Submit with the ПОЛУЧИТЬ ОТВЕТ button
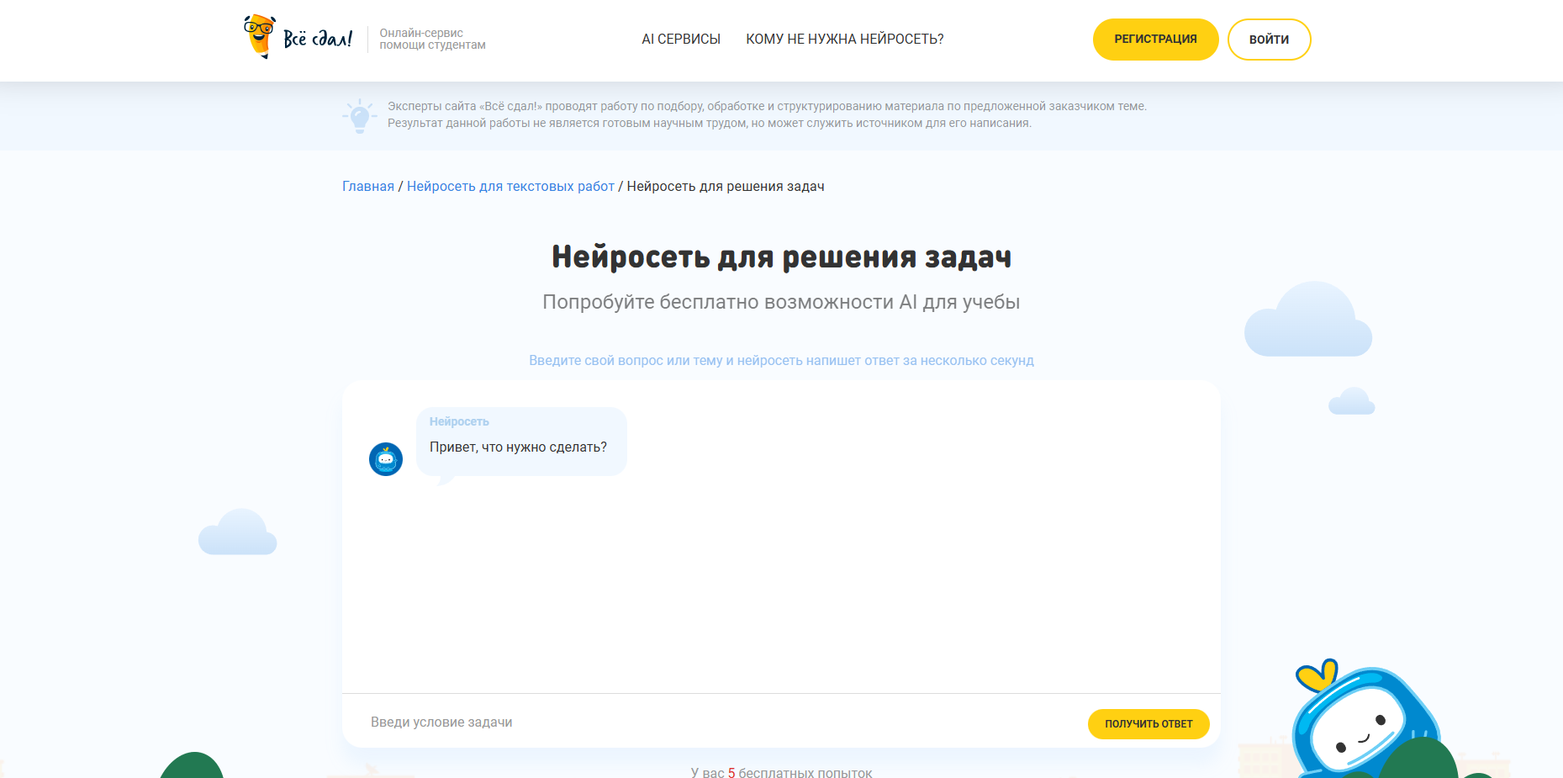 1148,723
